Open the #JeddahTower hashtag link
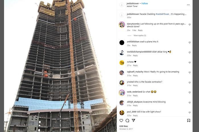Image resolution: width=199 pixels, height=132 pixels. 162,14
